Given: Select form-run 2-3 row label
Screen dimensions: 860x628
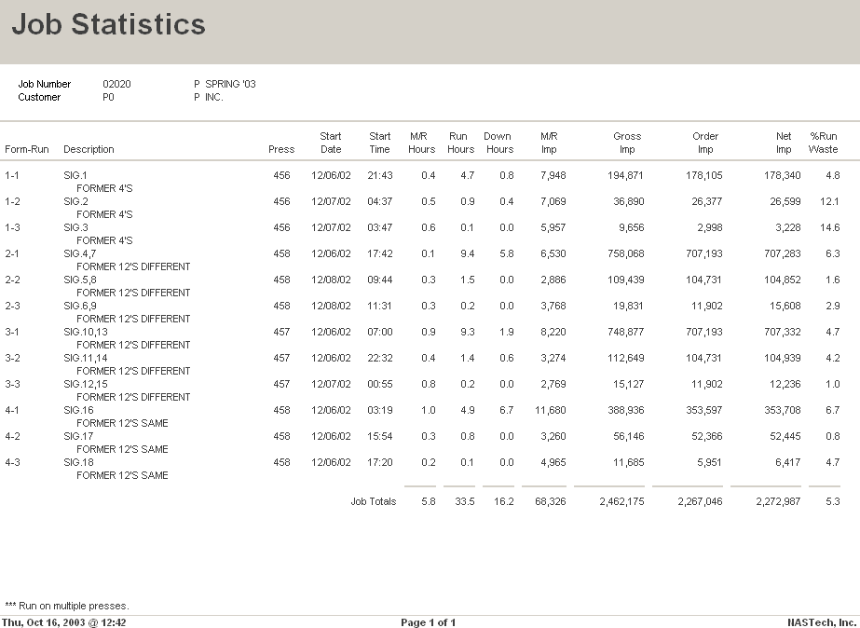Looking at the screenshot, I should click(x=12, y=306).
